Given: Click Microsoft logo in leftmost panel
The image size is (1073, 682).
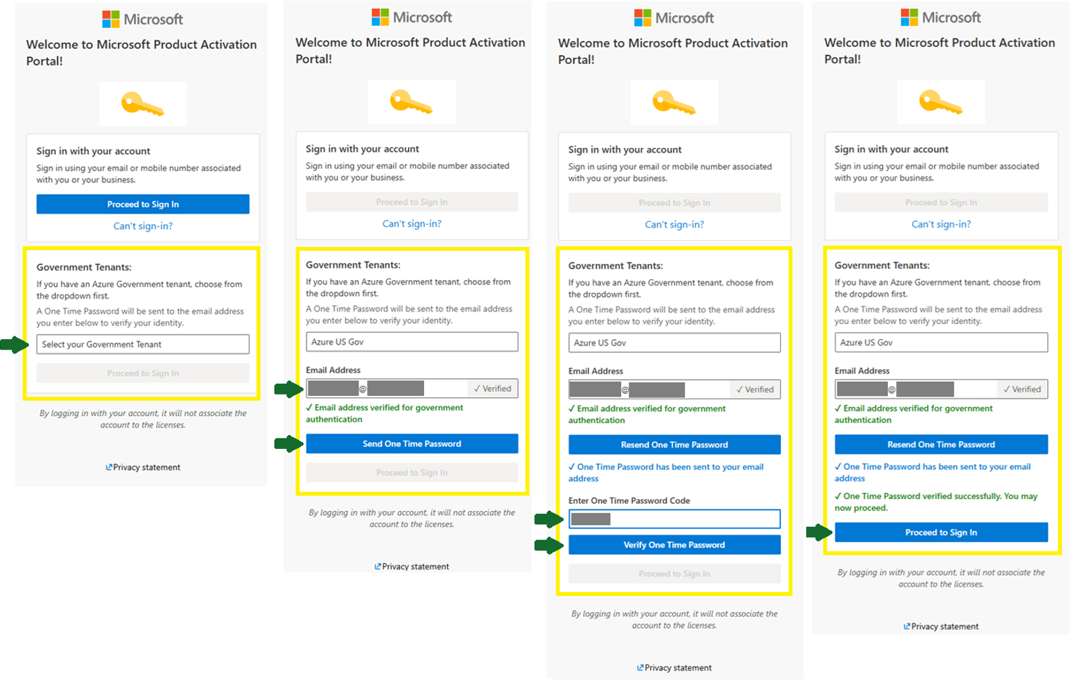Looking at the screenshot, I should (x=143, y=19).
